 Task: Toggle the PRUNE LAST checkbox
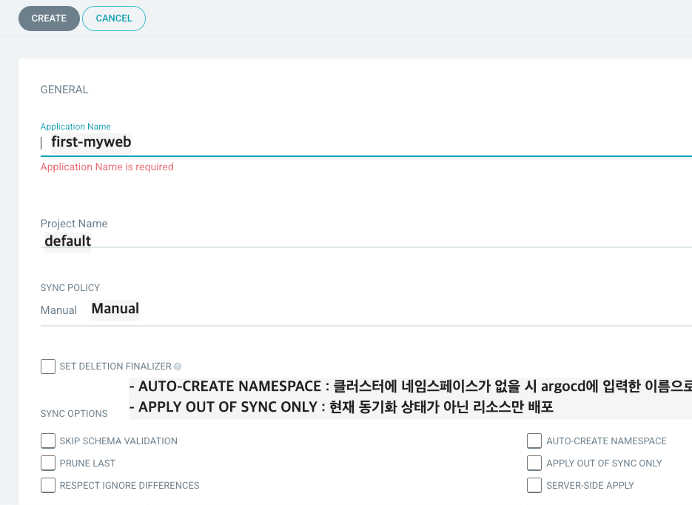(48, 463)
